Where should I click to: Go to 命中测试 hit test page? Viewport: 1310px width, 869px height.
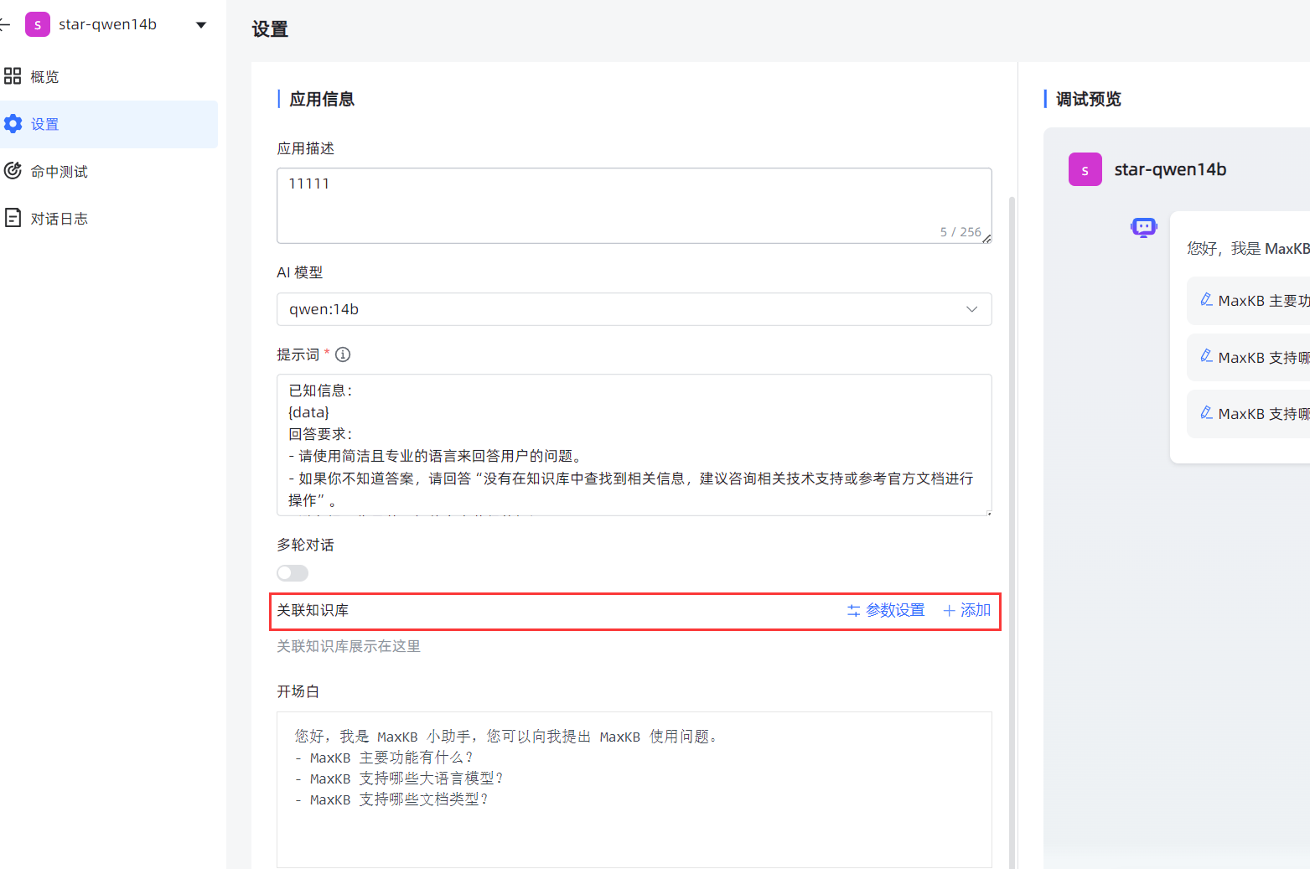[109, 172]
